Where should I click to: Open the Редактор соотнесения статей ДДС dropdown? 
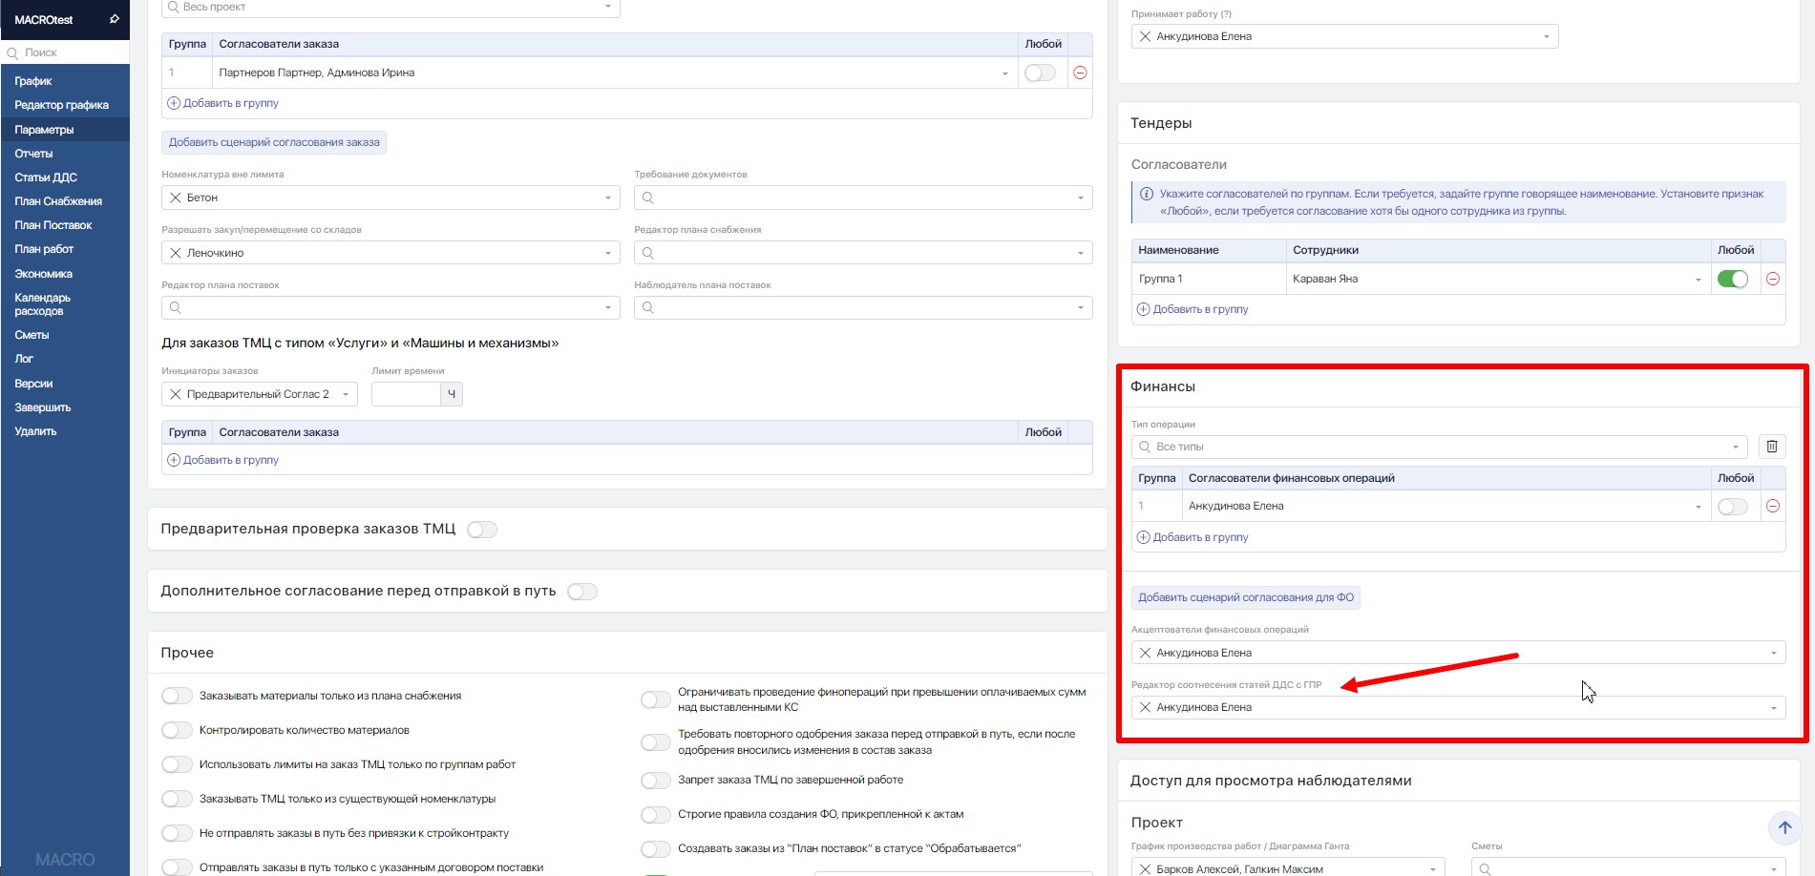point(1773,708)
